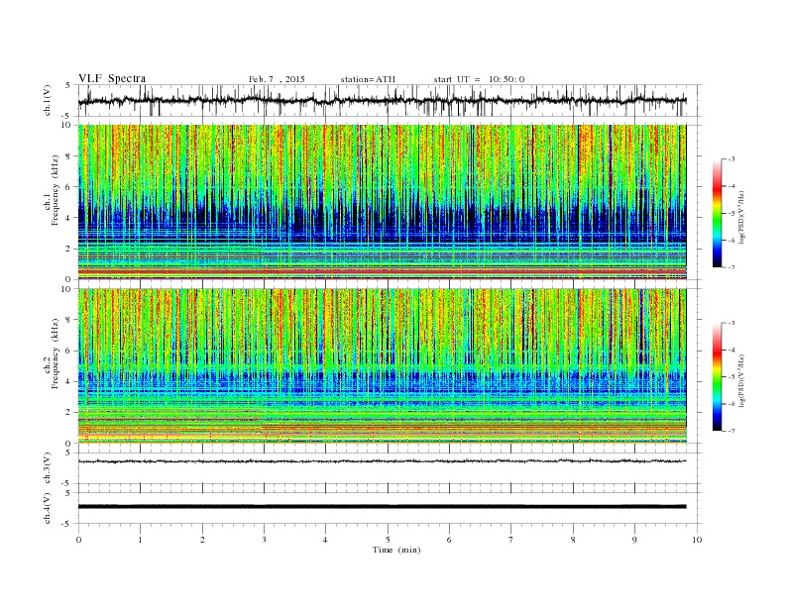Click the ch.1 voltage waveform trace
The height and width of the screenshot is (606, 785).
(382, 100)
